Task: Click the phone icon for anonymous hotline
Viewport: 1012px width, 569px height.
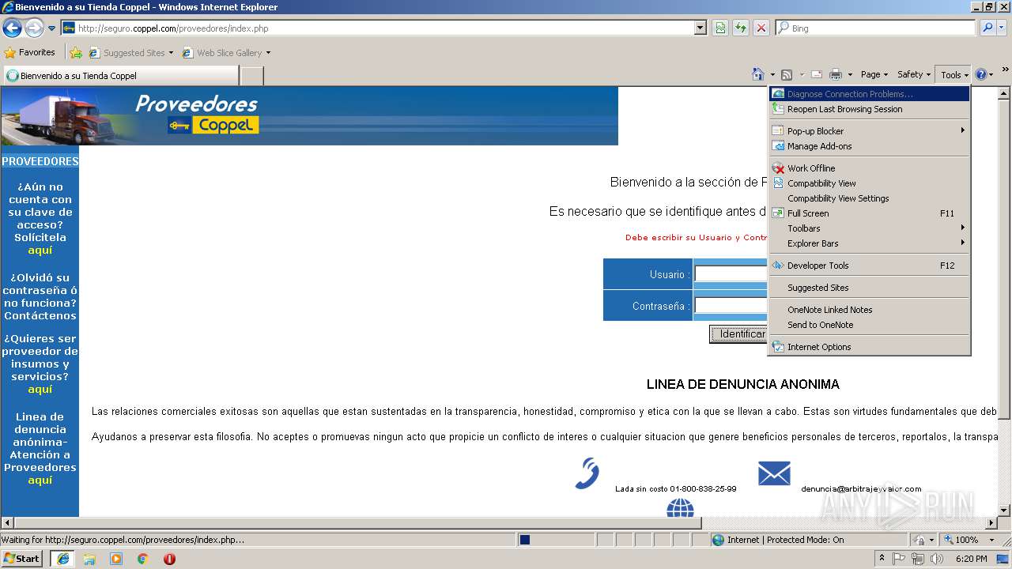Action: (587, 473)
